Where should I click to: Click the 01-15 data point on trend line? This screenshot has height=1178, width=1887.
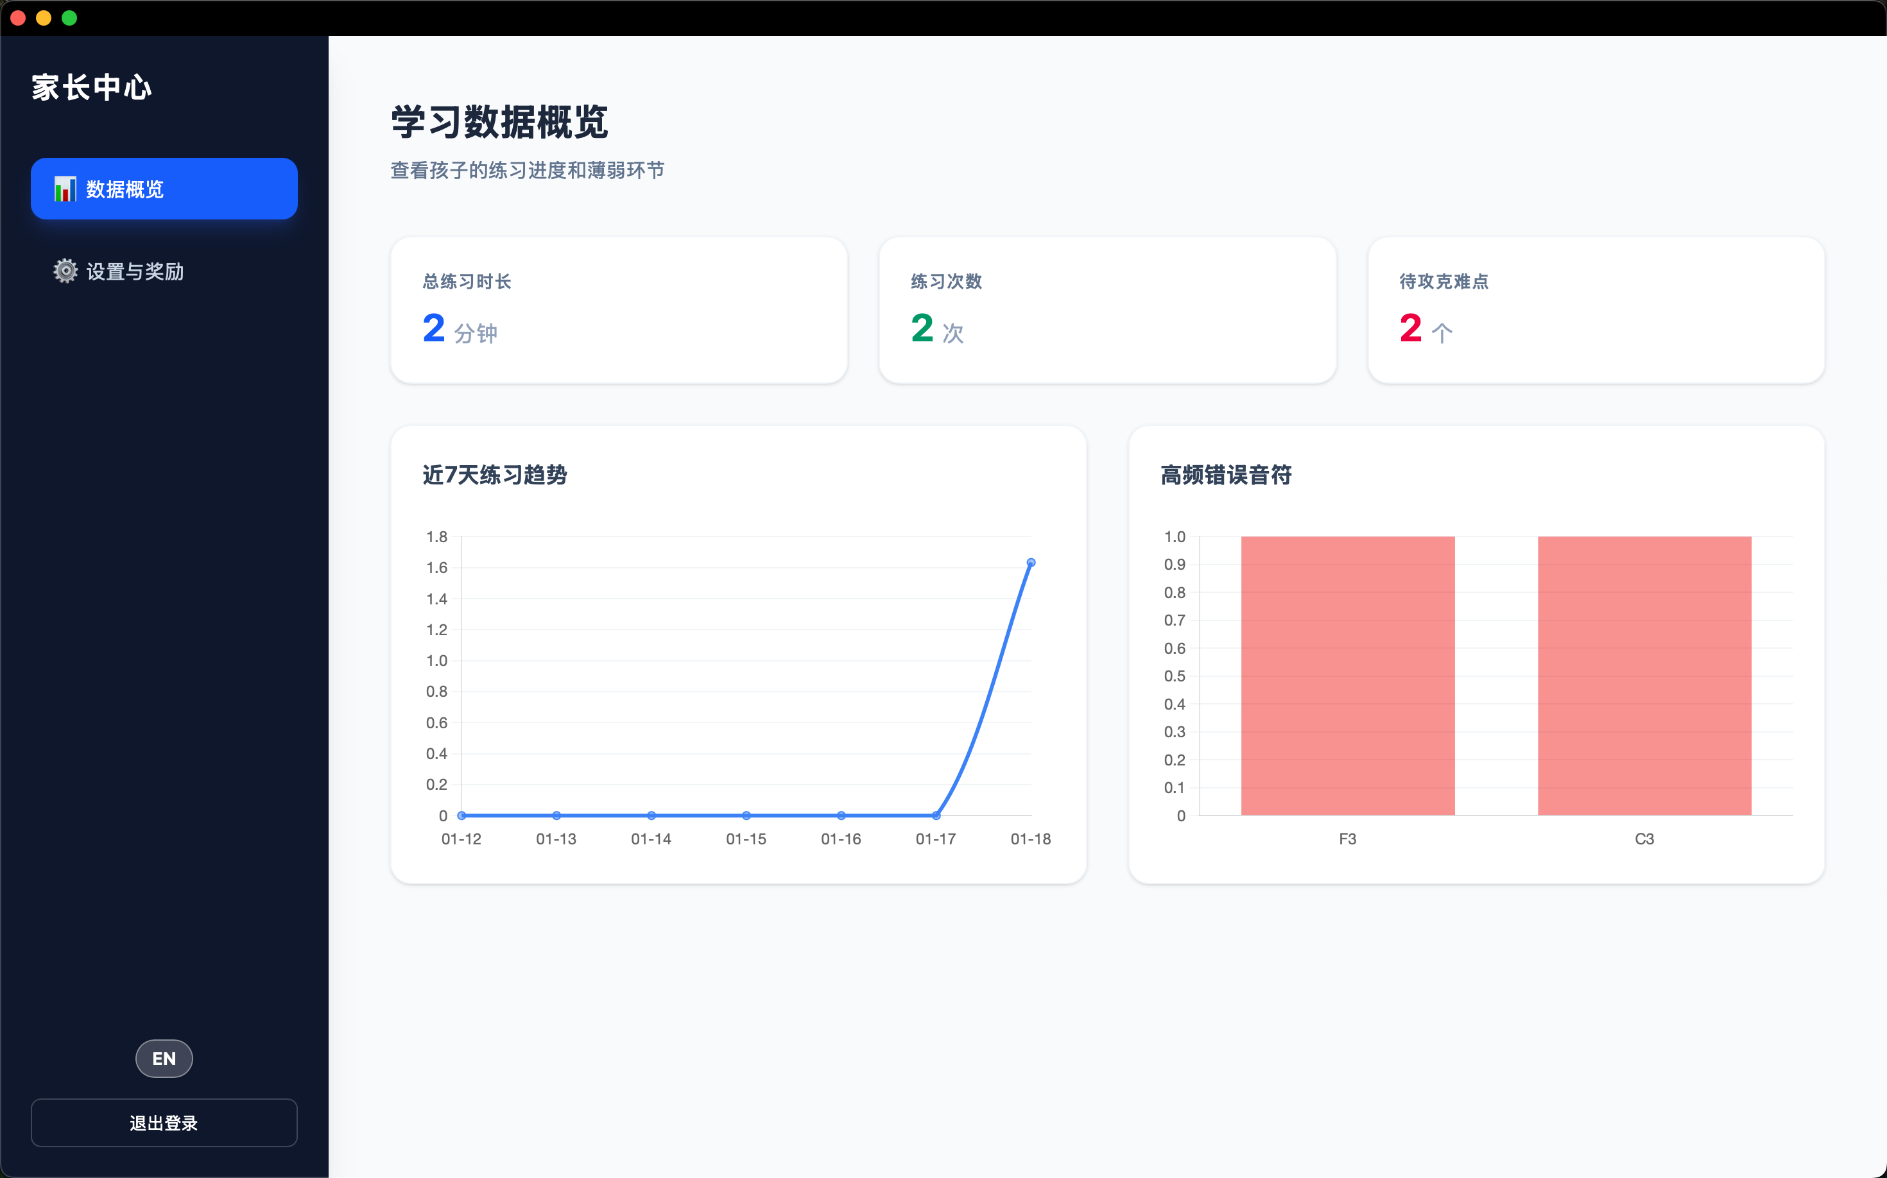(x=746, y=815)
